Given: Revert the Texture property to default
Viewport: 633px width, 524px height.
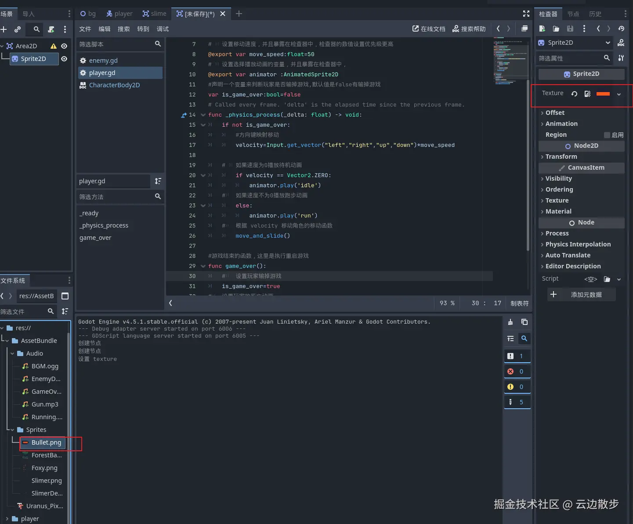Looking at the screenshot, I should (574, 93).
